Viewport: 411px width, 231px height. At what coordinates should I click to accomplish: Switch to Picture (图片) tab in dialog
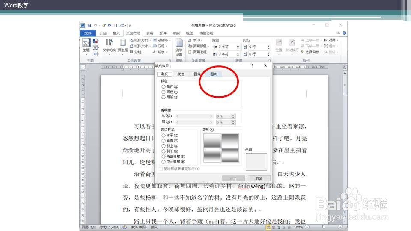[213, 74]
